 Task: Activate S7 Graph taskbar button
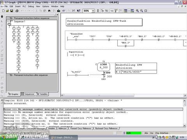tap(63, 137)
